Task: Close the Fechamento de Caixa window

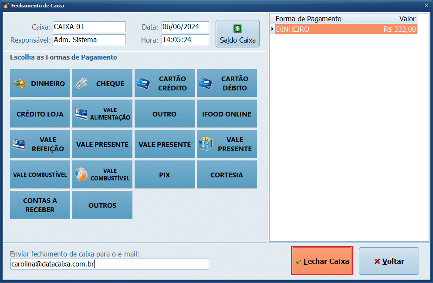Action: point(426,6)
